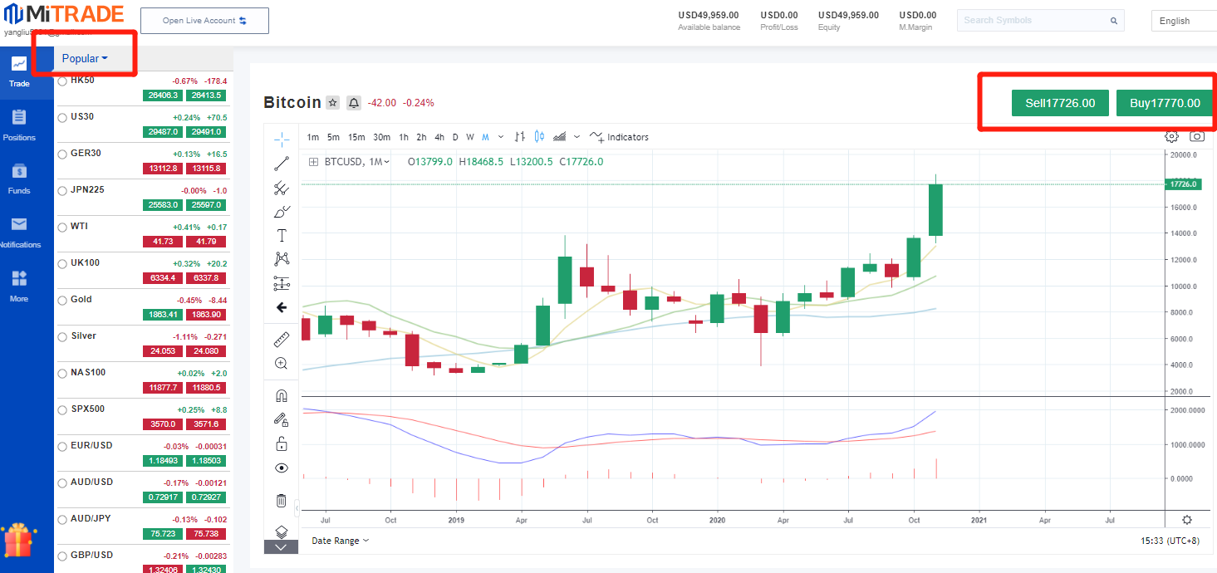
Task: Select the trend line drawing tool
Action: [282, 164]
